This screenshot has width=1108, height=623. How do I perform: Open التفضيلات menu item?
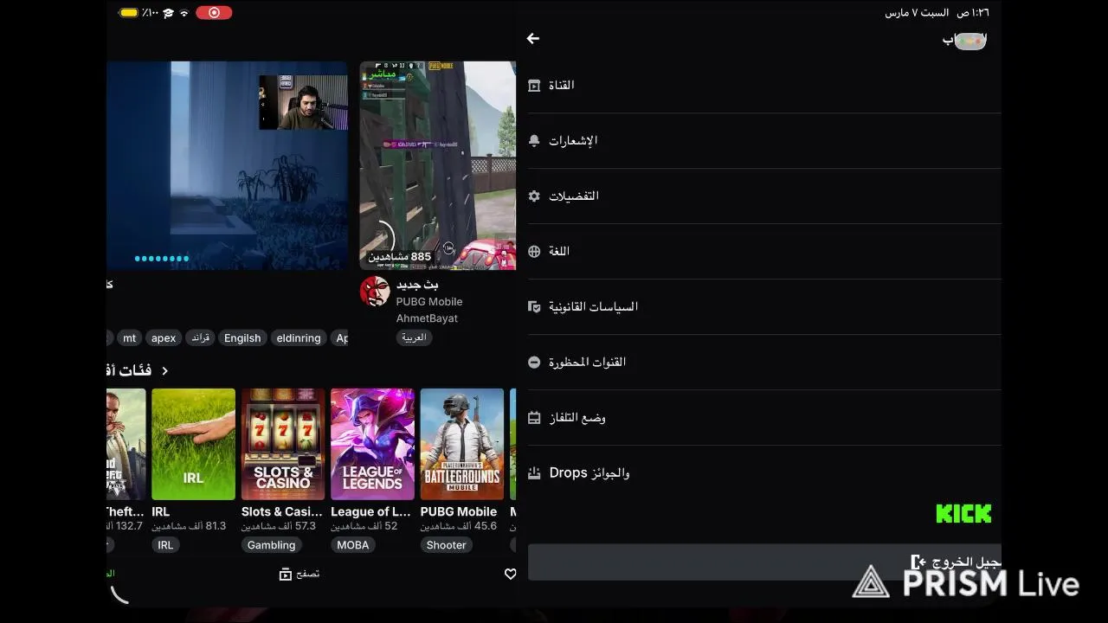764,196
